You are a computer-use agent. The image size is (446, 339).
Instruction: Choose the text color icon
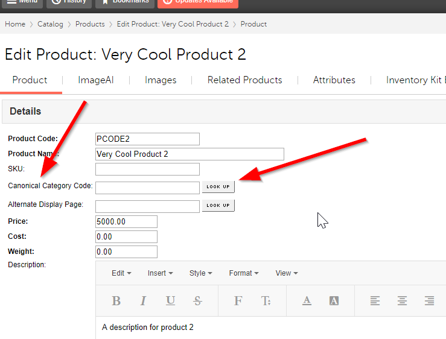point(307,301)
